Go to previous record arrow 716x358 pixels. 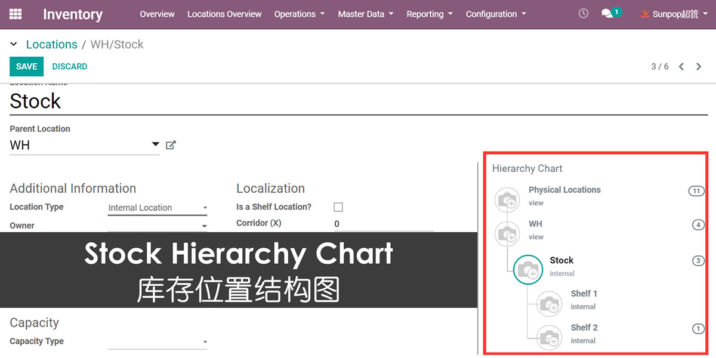(x=681, y=67)
